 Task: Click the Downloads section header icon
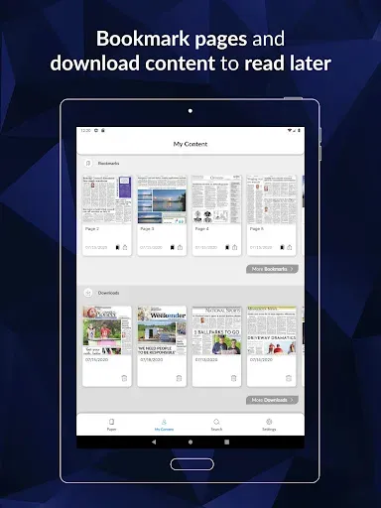(x=88, y=293)
